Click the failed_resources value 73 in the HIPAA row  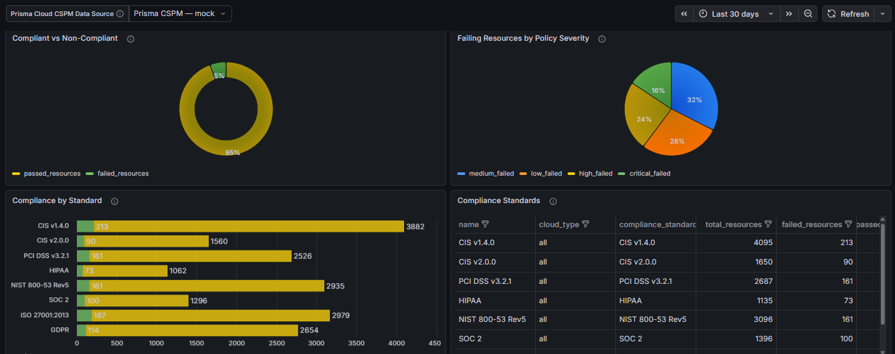pyautogui.click(x=848, y=301)
